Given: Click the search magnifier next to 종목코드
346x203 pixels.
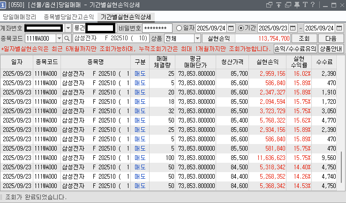Looking at the screenshot, I should pyautogui.click(x=67, y=38).
